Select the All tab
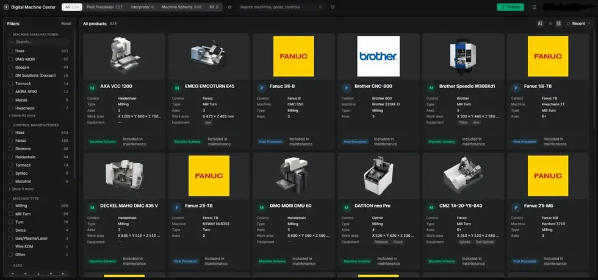 (x=72, y=7)
